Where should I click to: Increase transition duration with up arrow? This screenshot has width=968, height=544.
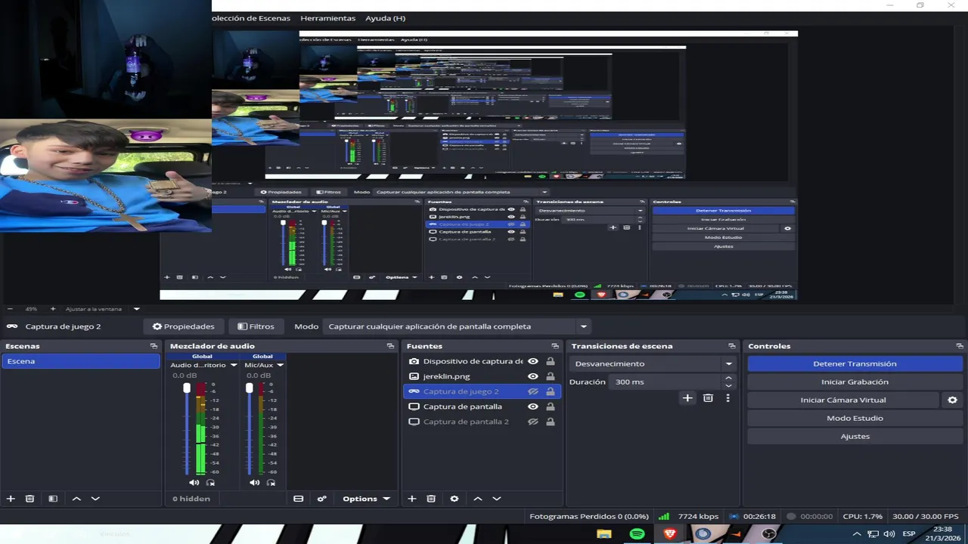[x=728, y=379]
